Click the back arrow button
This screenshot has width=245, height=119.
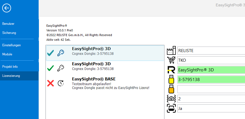tap(7, 8)
